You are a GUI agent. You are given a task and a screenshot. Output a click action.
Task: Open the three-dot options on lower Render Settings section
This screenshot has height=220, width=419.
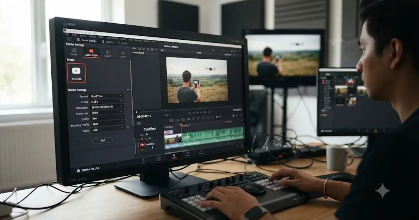[x=128, y=89]
